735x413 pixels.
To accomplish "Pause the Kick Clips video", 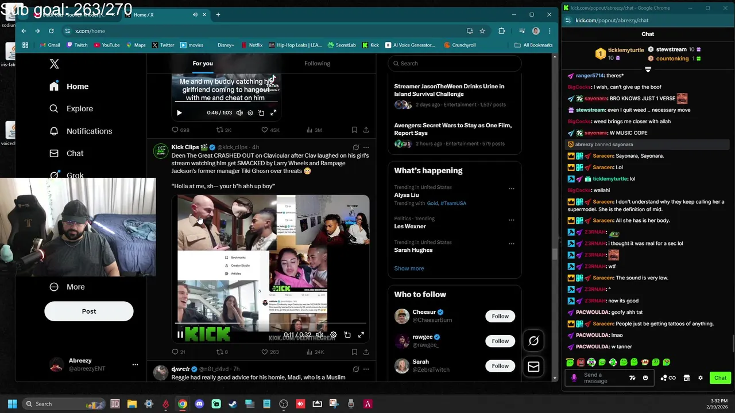I will click(x=180, y=335).
